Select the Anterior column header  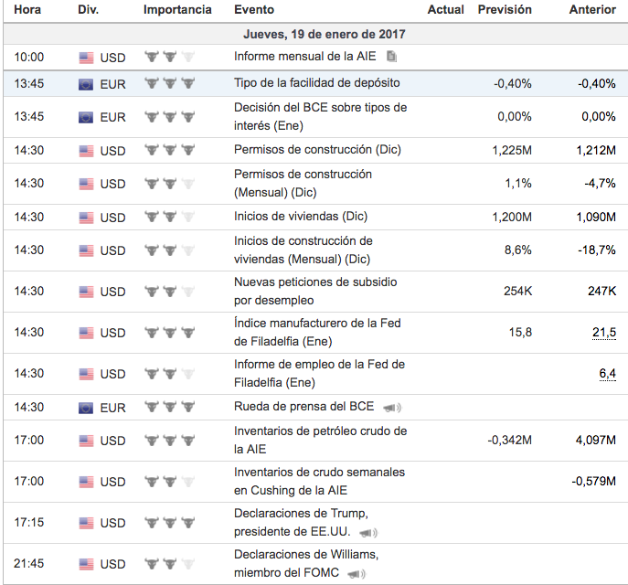click(591, 10)
